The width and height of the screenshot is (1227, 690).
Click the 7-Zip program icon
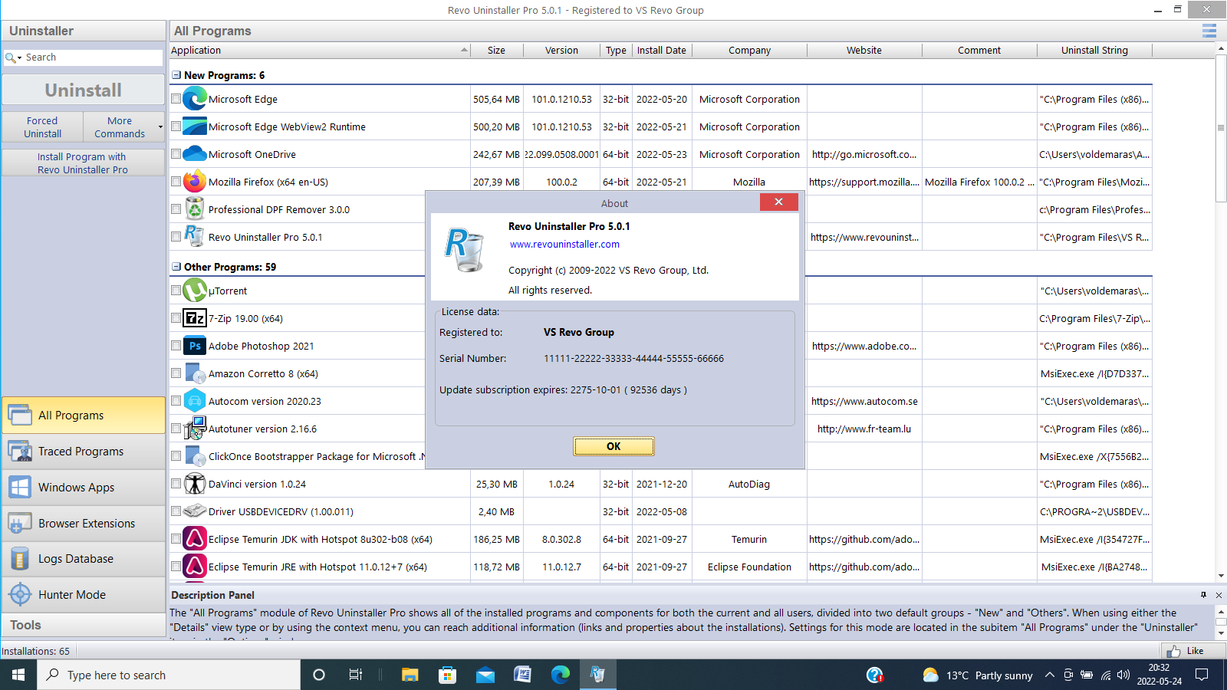click(195, 318)
